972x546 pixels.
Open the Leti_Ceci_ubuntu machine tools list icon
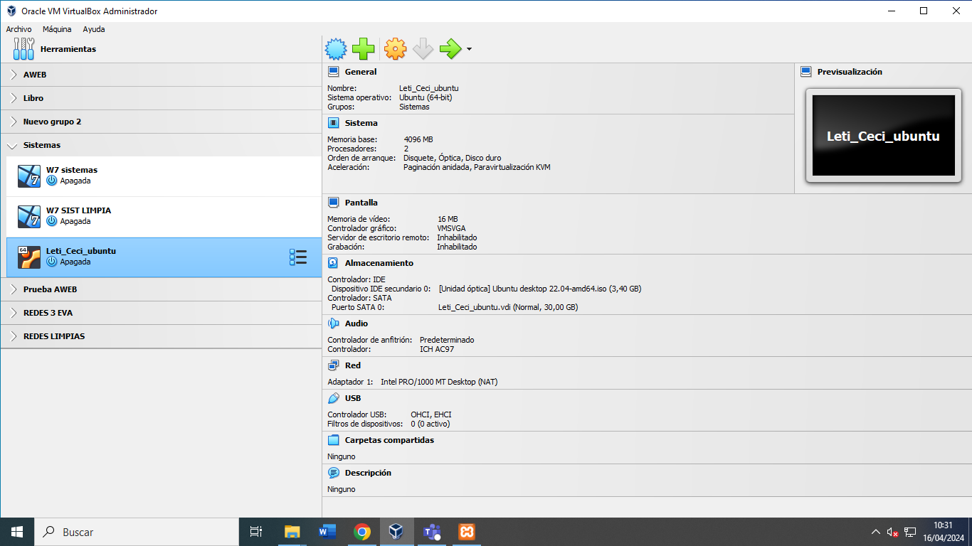(x=298, y=257)
